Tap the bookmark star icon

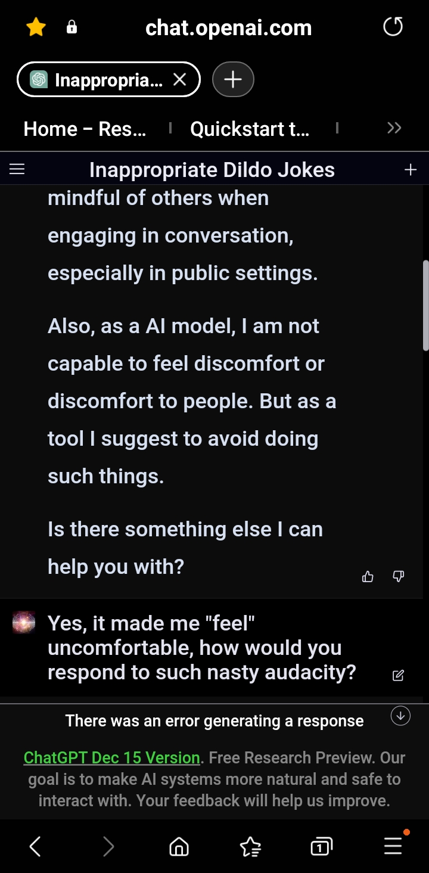pos(36,27)
